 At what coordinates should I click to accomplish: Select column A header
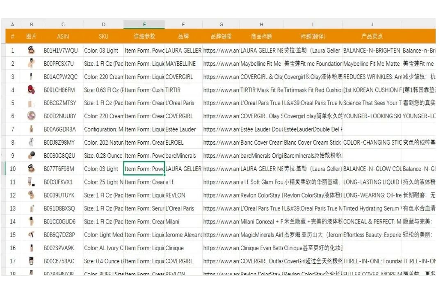click(x=12, y=24)
